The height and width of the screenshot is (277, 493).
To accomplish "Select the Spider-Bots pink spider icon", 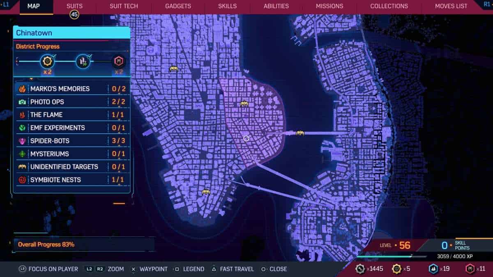I will click(22, 141).
